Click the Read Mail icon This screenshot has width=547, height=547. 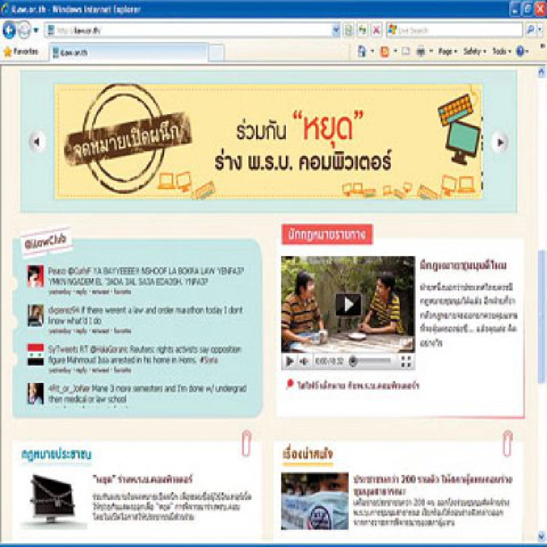(x=406, y=52)
